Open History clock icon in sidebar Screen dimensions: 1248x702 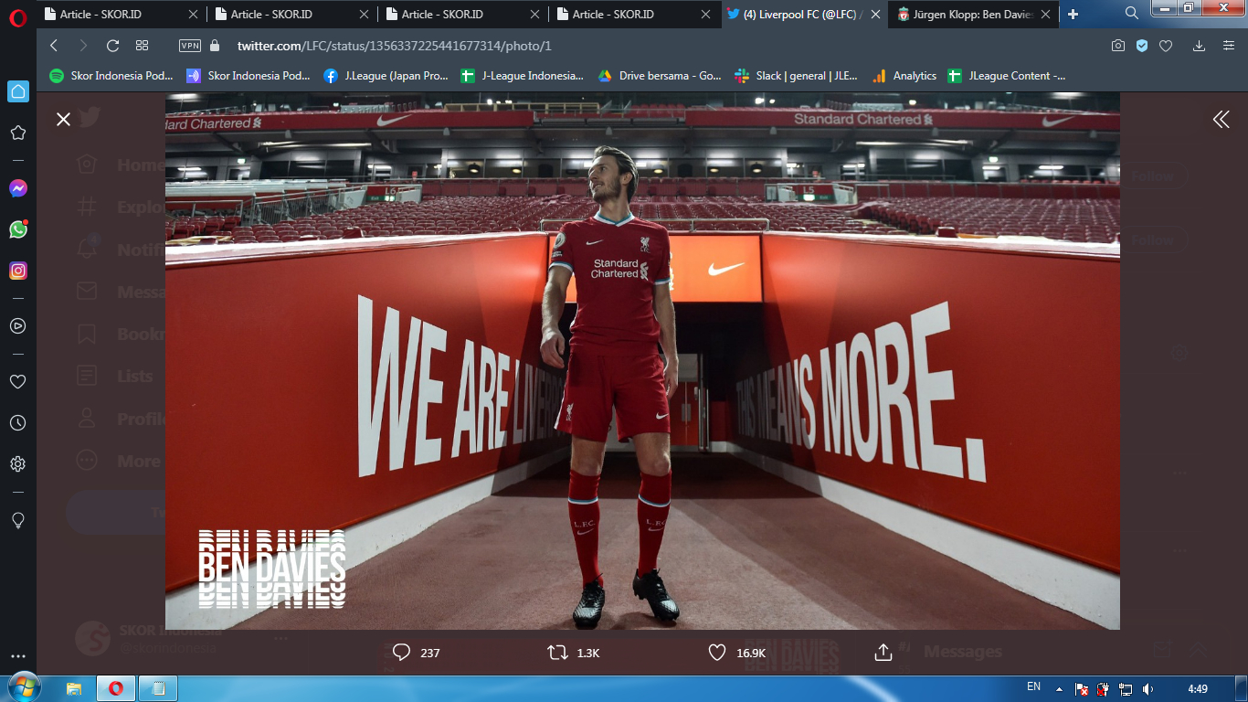pos(17,422)
